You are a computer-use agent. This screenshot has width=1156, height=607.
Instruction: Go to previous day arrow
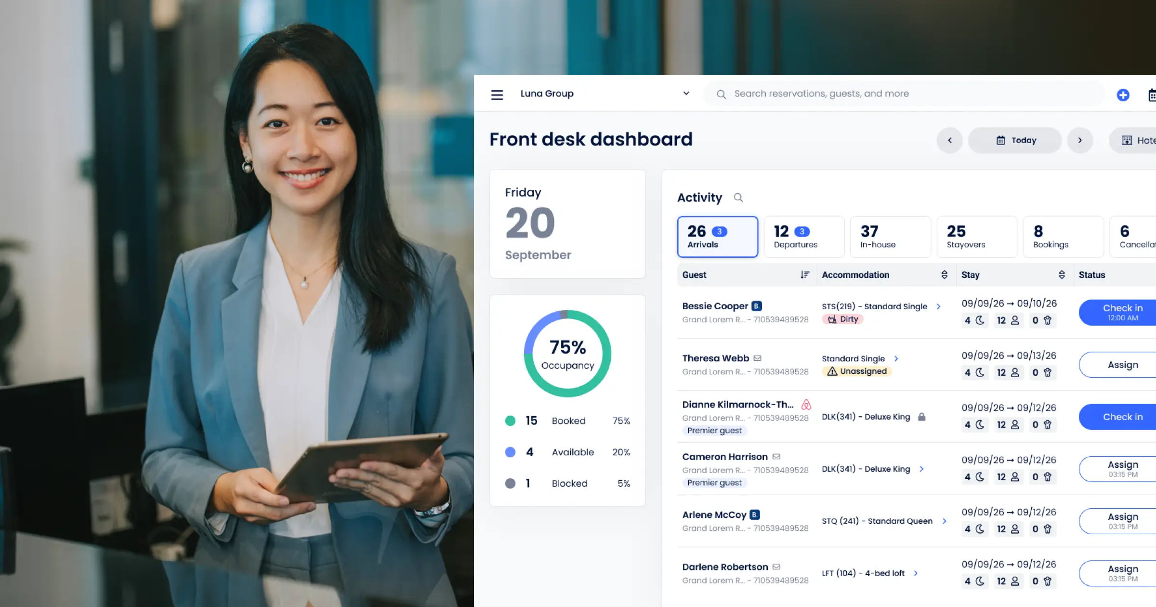(949, 140)
